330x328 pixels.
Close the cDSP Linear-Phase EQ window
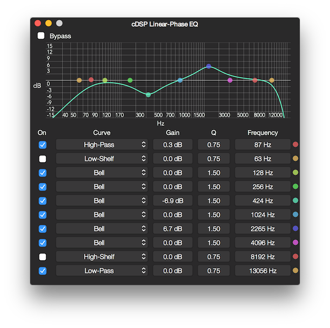(x=38, y=23)
